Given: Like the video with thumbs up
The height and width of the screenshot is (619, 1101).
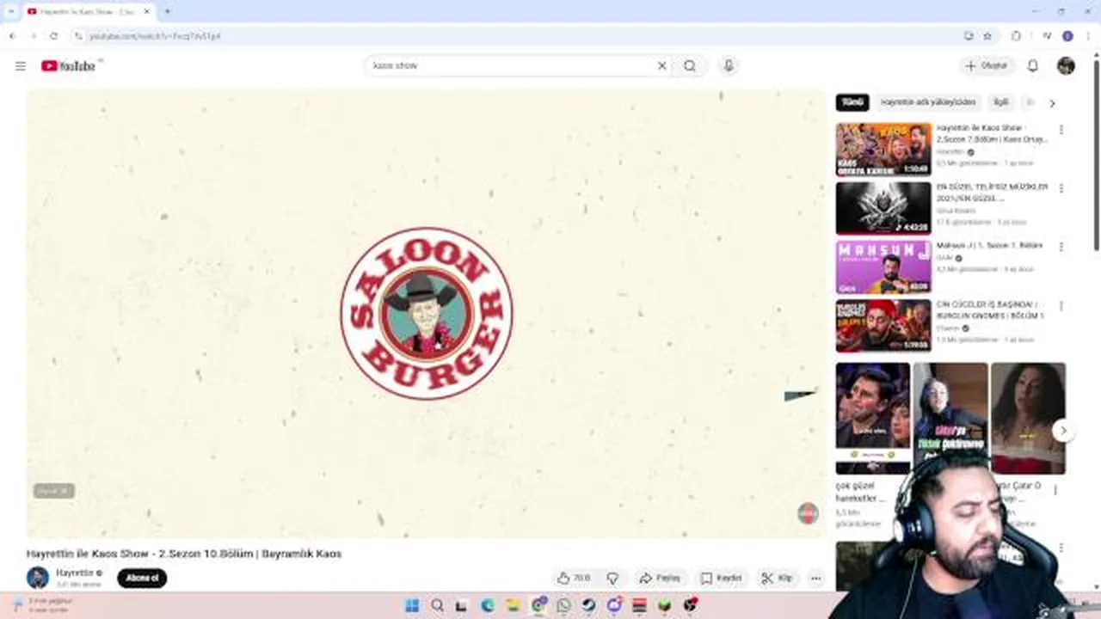Looking at the screenshot, I should [x=574, y=579].
